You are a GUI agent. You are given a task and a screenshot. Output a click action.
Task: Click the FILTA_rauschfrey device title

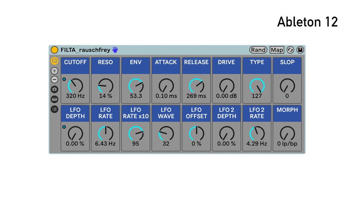click(x=85, y=50)
